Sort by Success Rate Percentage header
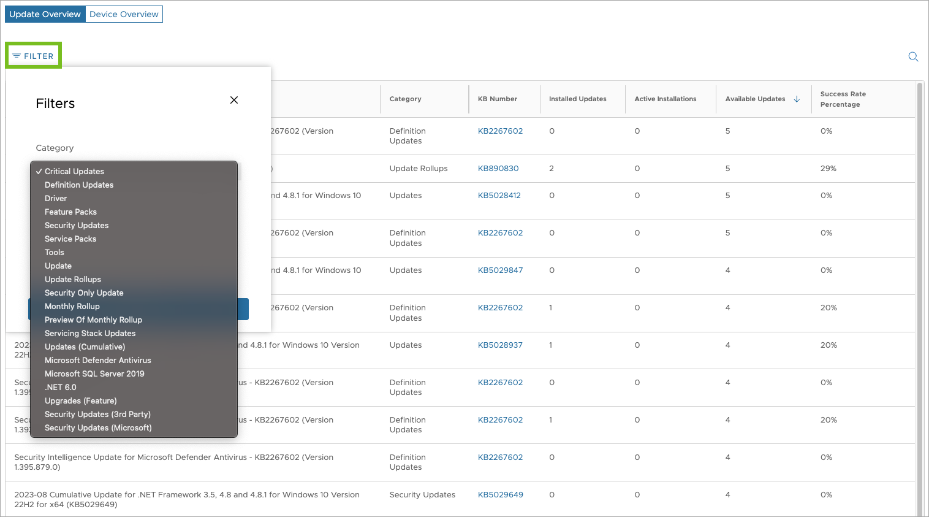 pyautogui.click(x=843, y=99)
